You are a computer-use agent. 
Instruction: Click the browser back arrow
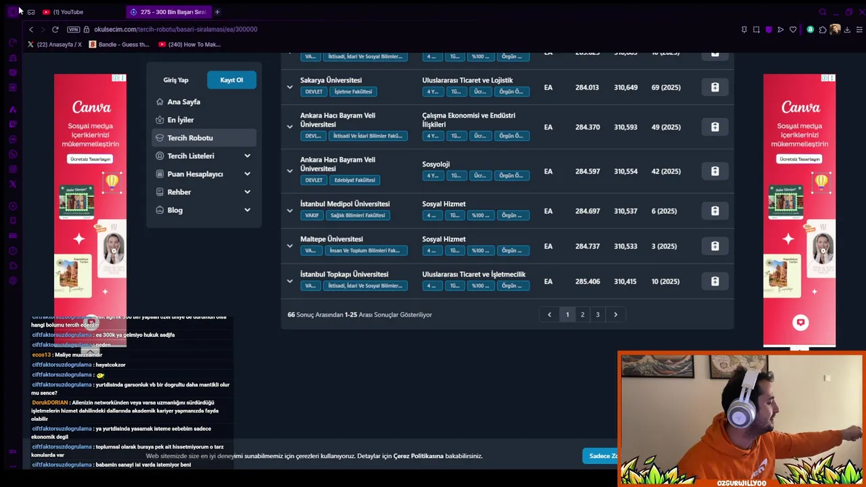click(30, 29)
